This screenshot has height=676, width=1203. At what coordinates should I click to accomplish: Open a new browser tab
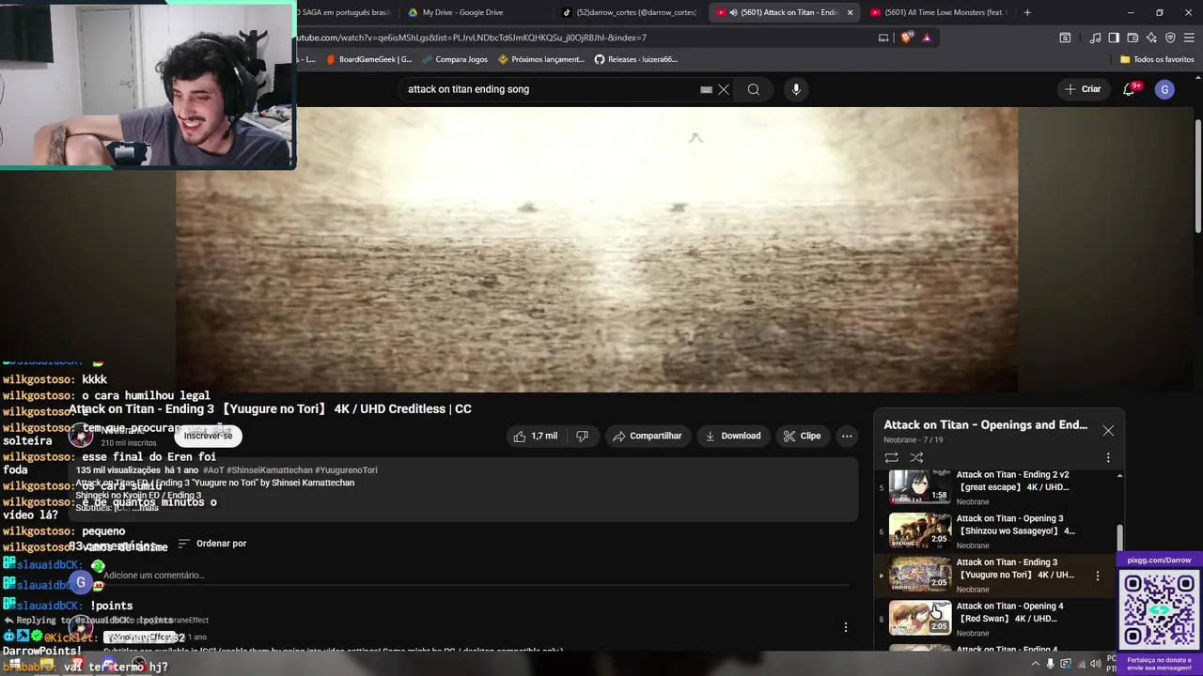coord(1027,12)
